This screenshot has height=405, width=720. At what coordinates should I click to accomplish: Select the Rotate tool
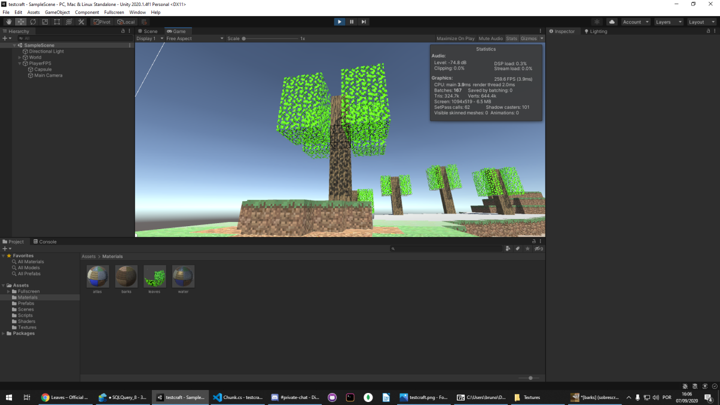coord(33,22)
